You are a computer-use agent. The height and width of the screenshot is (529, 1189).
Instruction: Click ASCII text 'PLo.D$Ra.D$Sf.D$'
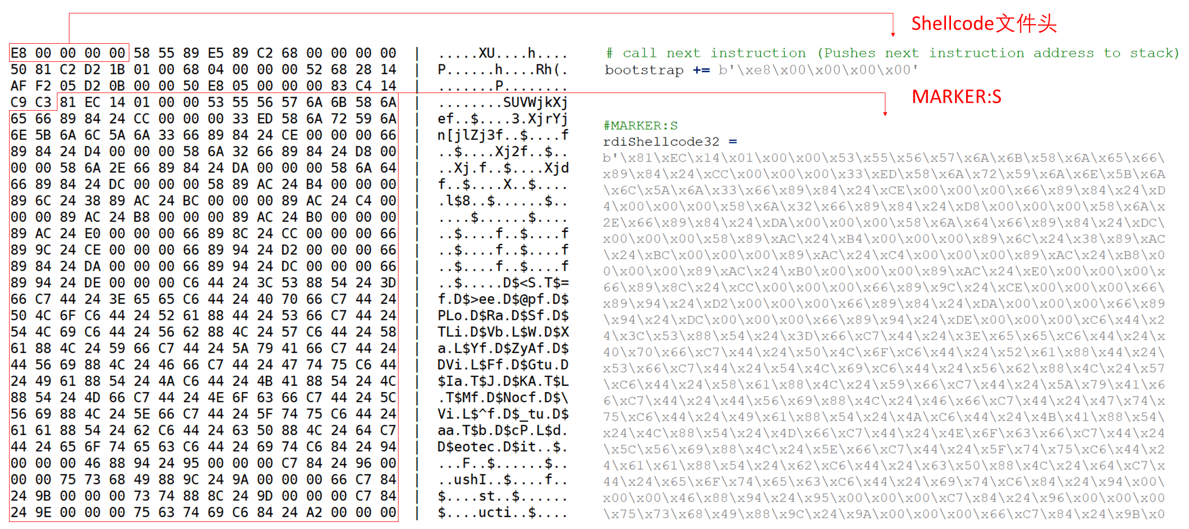tap(503, 315)
